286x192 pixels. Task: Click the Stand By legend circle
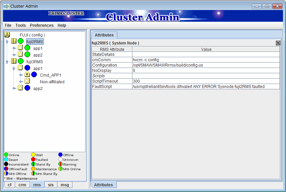coord(33,164)
